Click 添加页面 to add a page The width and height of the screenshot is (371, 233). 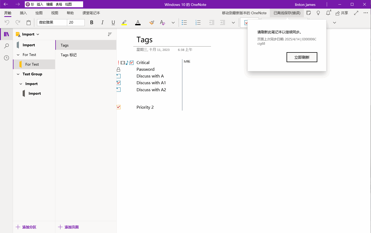click(x=69, y=227)
